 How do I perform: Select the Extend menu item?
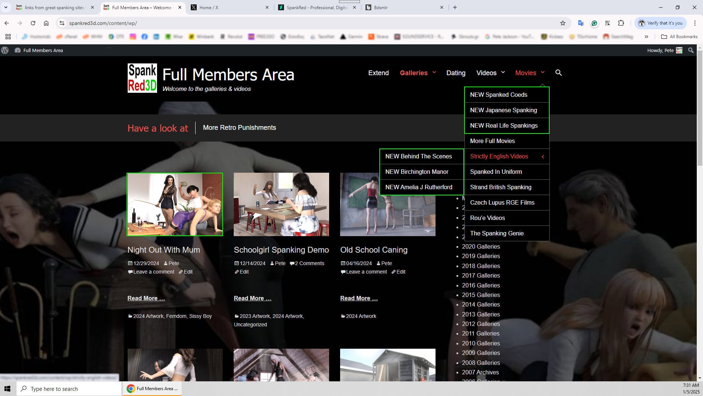point(378,73)
